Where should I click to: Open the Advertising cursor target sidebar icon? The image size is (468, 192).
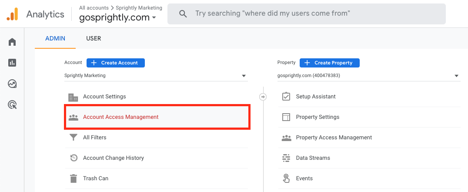click(x=12, y=105)
